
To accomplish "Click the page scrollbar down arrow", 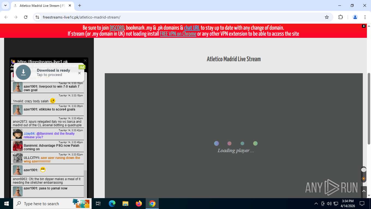I will coord(369,196).
